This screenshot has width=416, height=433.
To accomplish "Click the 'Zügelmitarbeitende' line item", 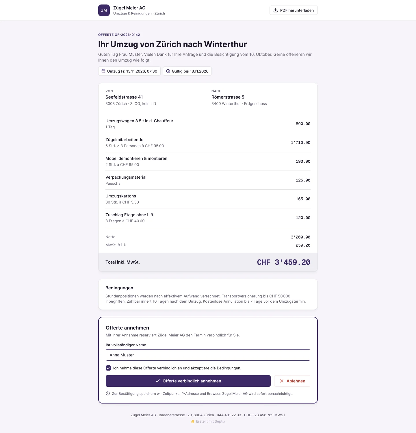I will pyautogui.click(x=124, y=140).
